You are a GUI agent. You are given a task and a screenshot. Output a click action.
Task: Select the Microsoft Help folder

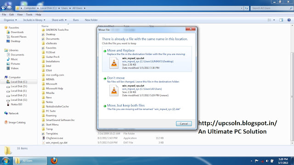(54, 88)
